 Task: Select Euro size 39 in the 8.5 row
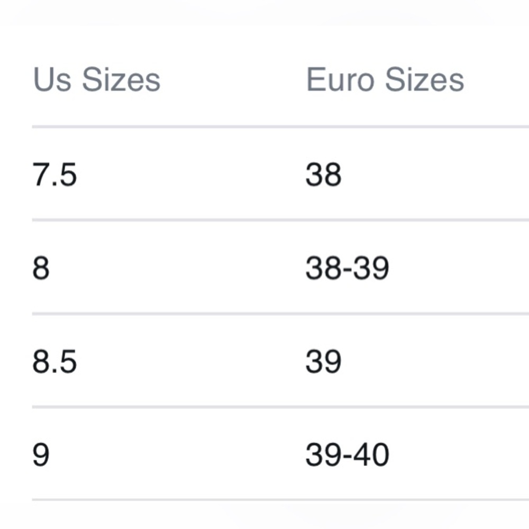[323, 362]
